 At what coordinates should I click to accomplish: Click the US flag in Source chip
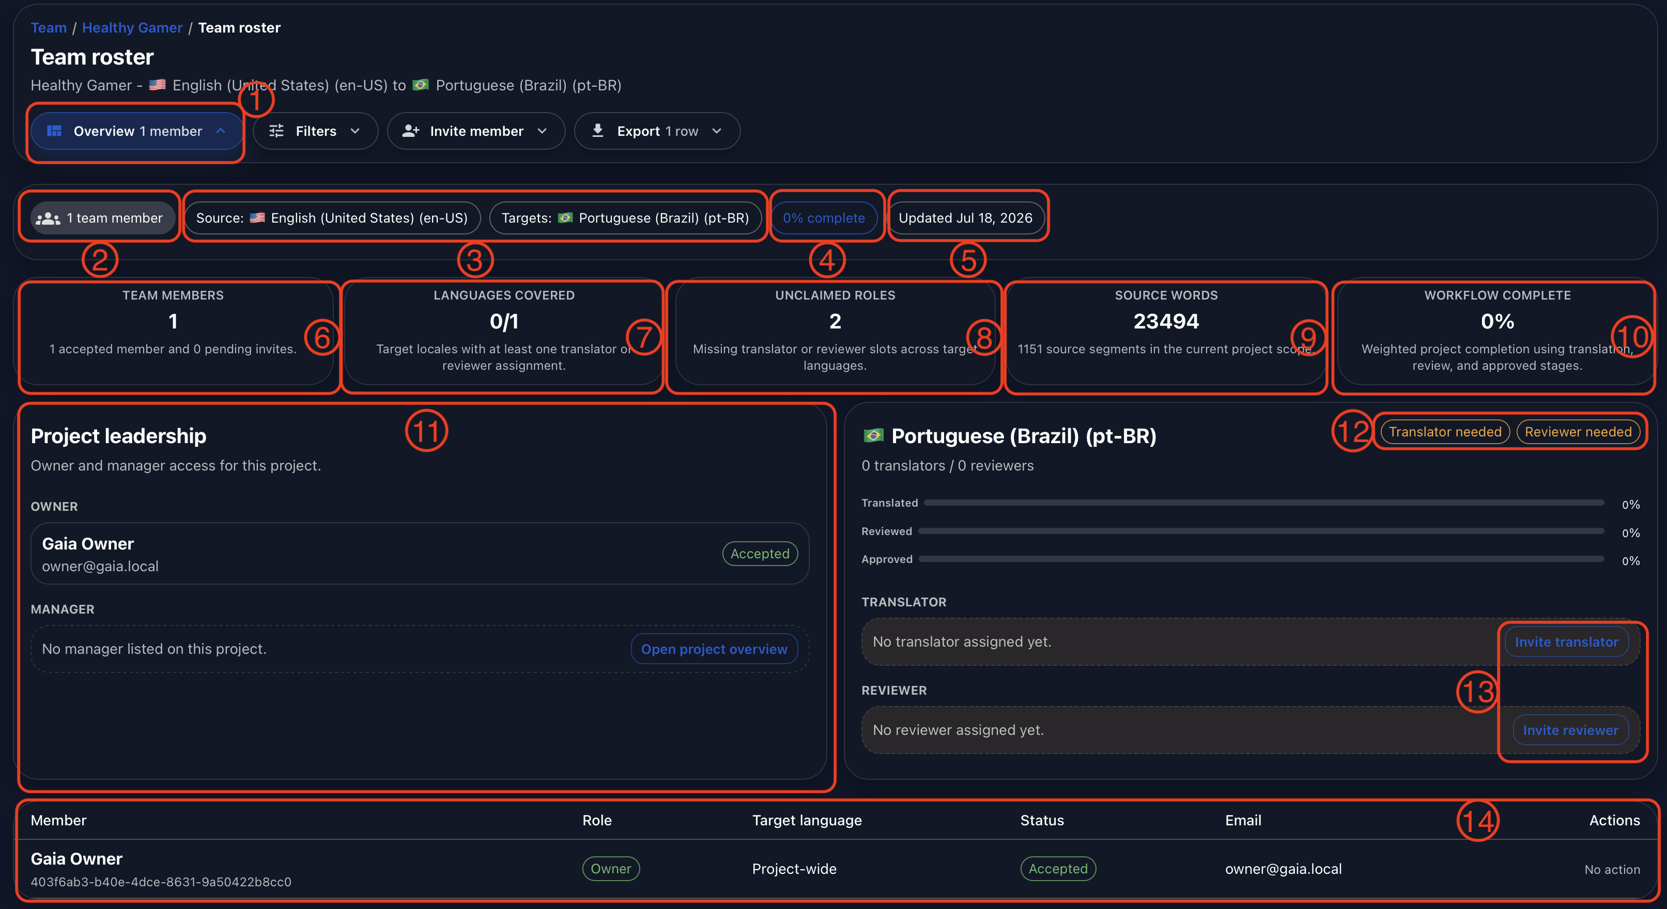click(257, 218)
